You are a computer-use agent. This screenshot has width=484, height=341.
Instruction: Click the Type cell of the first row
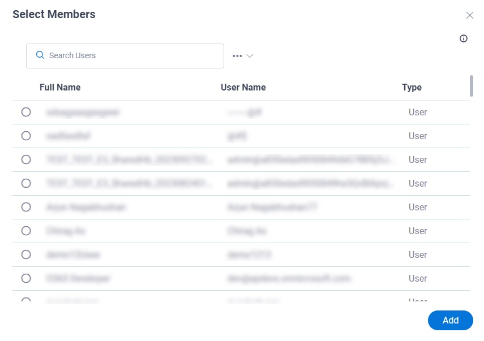tap(418, 112)
